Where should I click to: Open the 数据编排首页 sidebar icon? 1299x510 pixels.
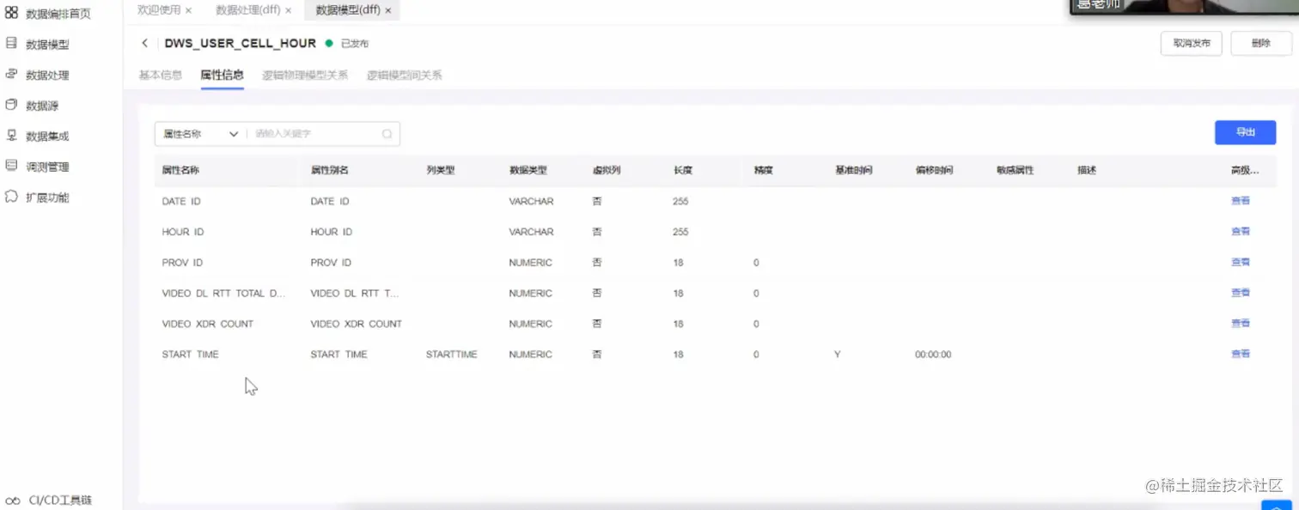point(11,13)
